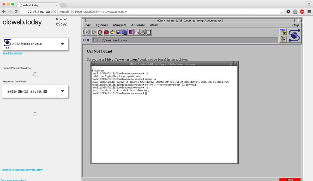Viewport: 313px width, 181px height.
Task: Click the security padlock icon labeled None
Action: point(283,32)
